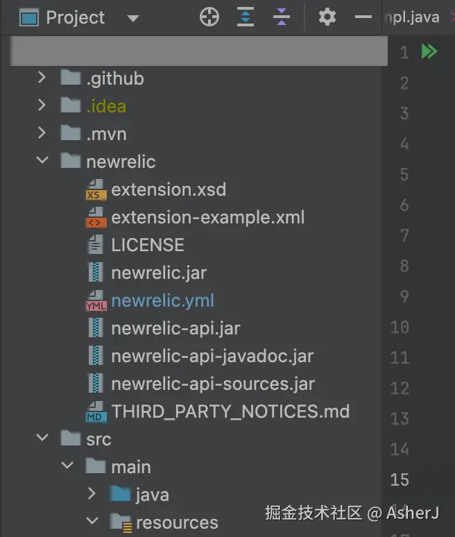Click the newrelic folder icon
This screenshot has width=455, height=537.
tap(71, 160)
